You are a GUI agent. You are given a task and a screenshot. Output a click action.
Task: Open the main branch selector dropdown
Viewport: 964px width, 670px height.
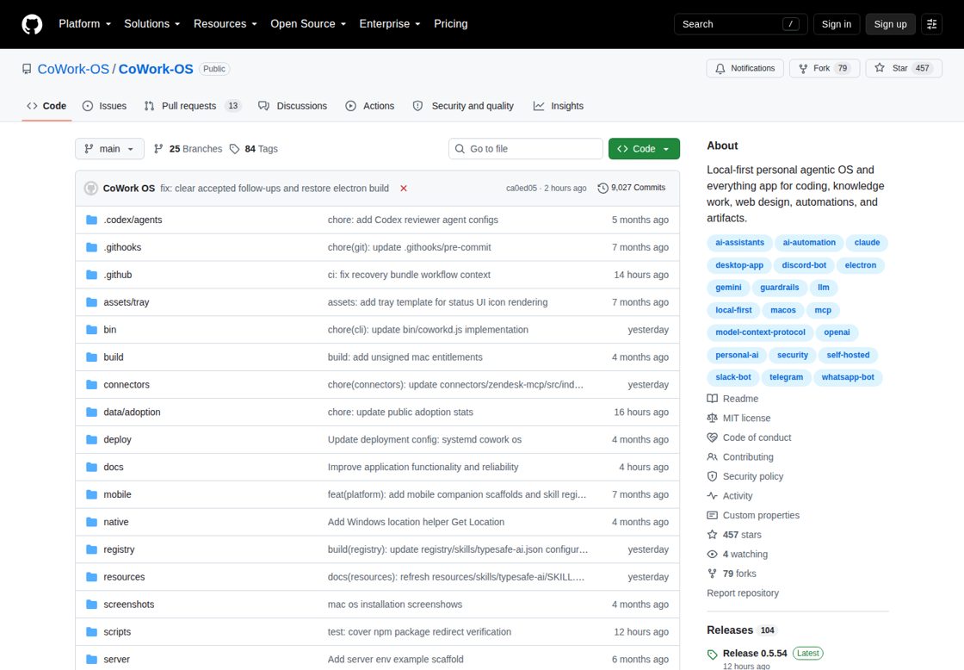[109, 149]
